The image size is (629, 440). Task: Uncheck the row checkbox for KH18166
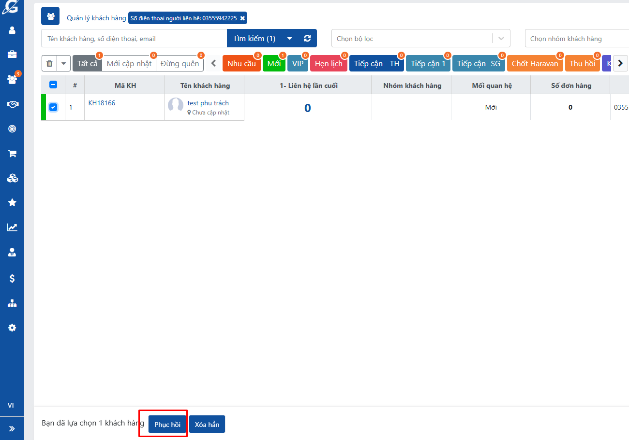53,107
